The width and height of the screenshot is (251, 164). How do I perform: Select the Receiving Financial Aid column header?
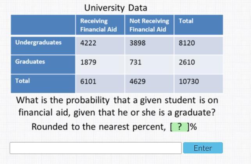[x=98, y=25]
